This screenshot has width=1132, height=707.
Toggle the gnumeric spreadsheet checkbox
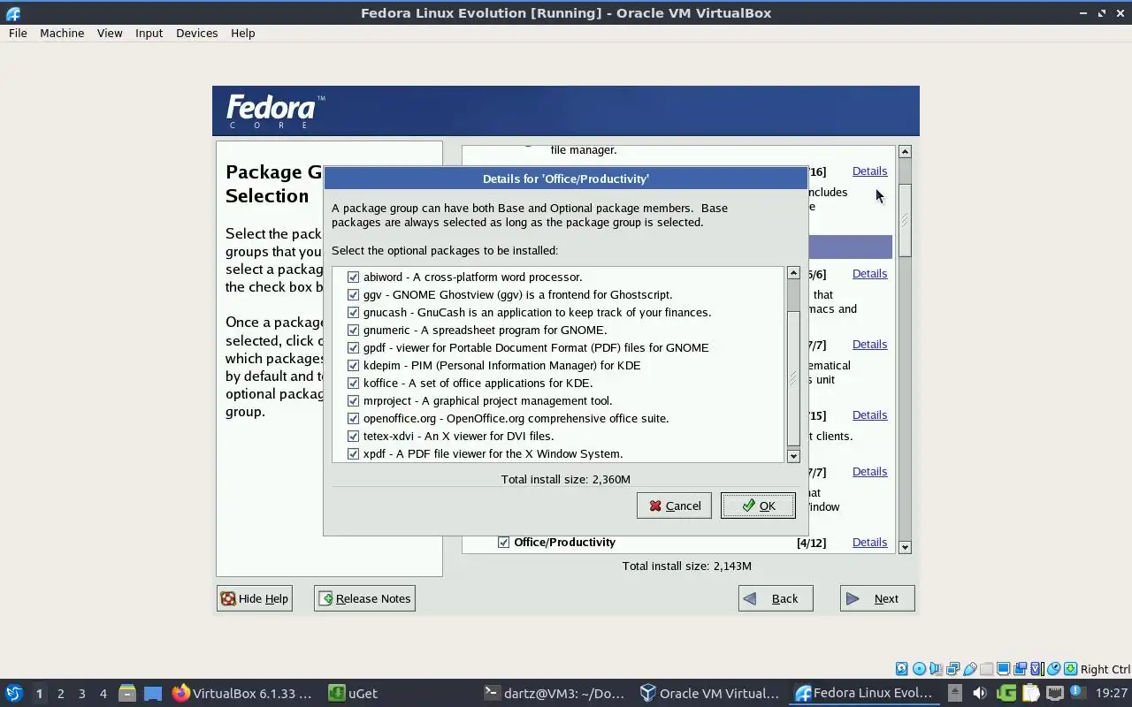(x=354, y=330)
